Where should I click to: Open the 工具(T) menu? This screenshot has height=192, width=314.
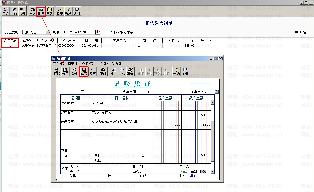pos(102,63)
